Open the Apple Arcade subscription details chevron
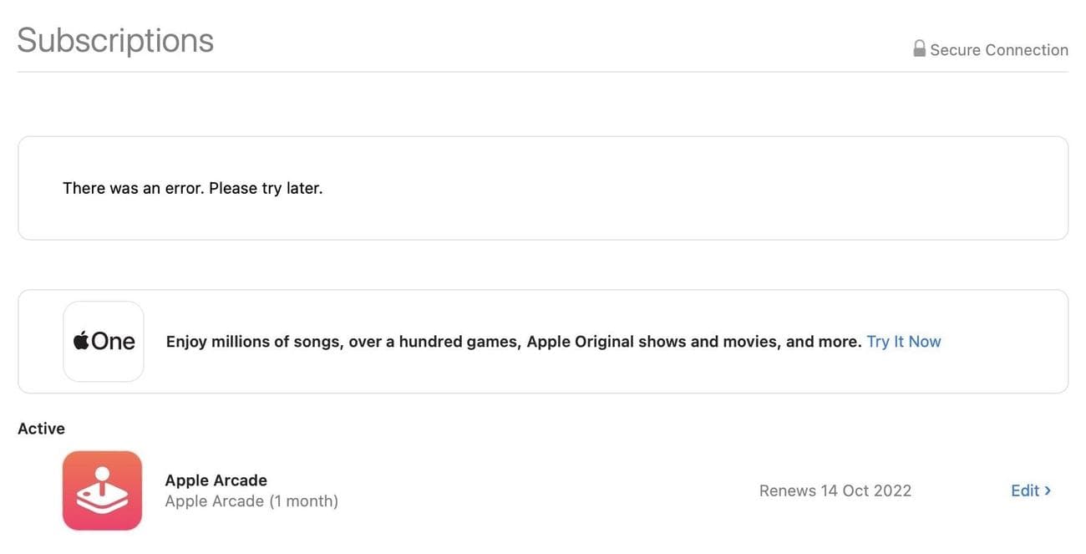 pos(1048,490)
